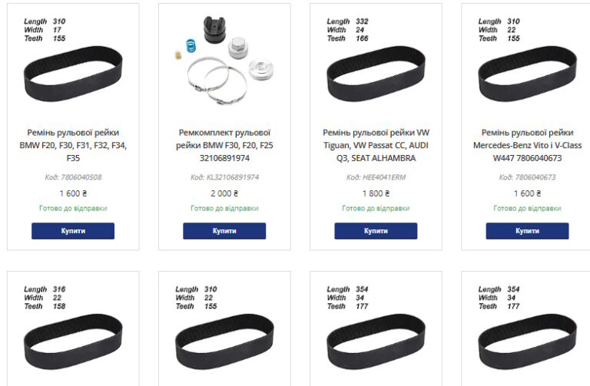This screenshot has width=590, height=386.
Task: Click product code 7806040508
Action: click(x=73, y=177)
